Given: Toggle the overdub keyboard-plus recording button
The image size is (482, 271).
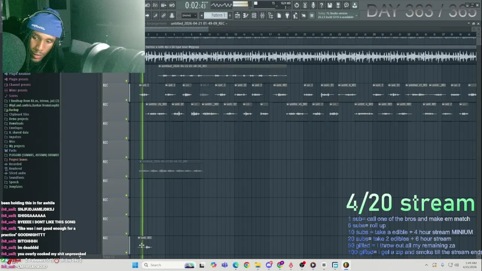Looking at the screenshot, I should (x=163, y=5).
